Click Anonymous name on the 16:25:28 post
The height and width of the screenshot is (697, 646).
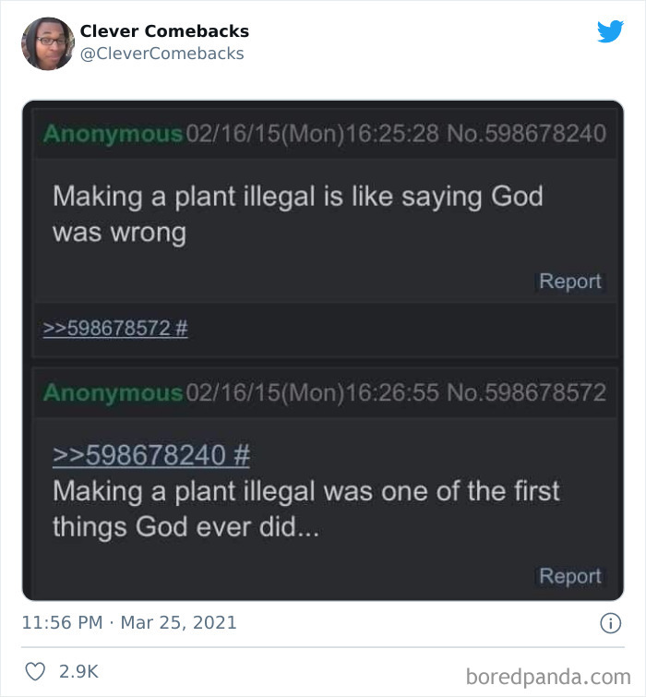113,134
